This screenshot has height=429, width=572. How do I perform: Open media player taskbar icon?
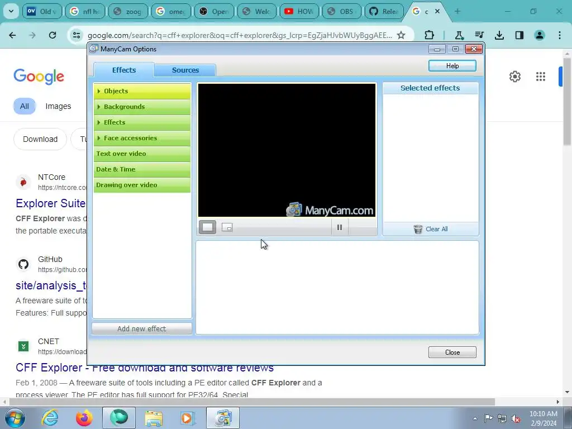[x=188, y=418]
